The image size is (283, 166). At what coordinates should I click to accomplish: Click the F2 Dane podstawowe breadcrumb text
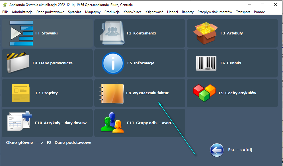(x=69, y=143)
